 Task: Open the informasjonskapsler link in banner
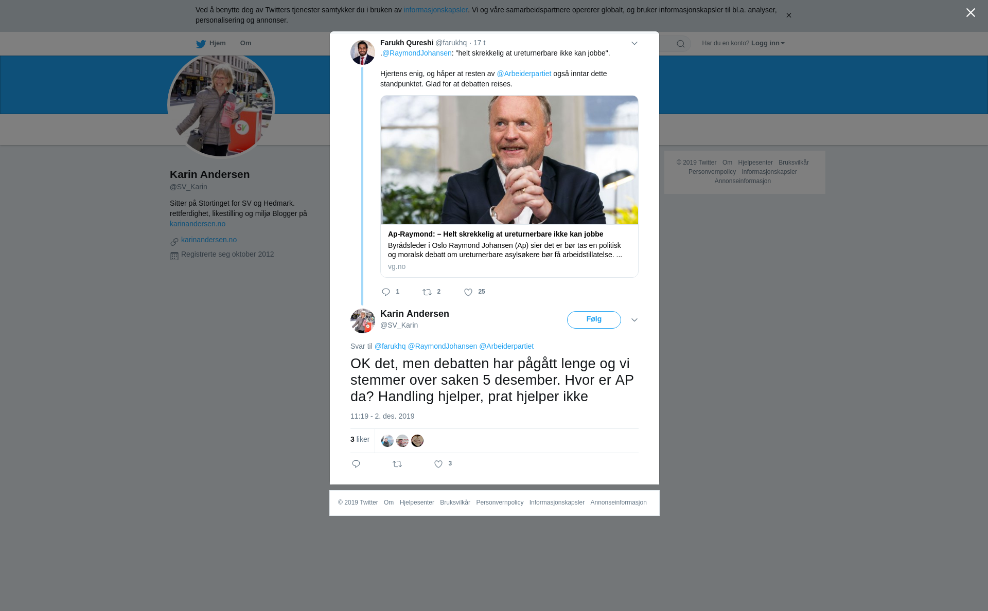(435, 10)
